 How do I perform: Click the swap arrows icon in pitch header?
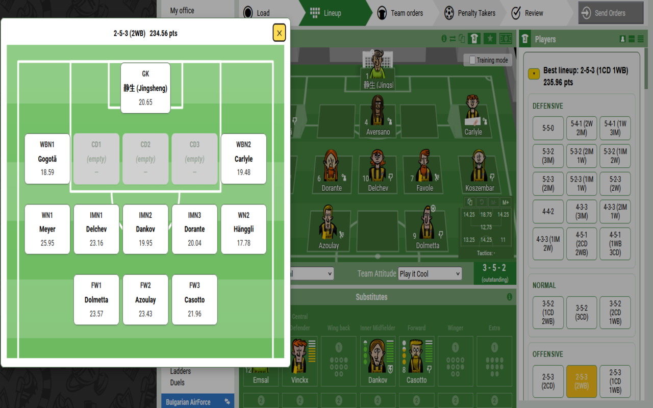tap(453, 39)
